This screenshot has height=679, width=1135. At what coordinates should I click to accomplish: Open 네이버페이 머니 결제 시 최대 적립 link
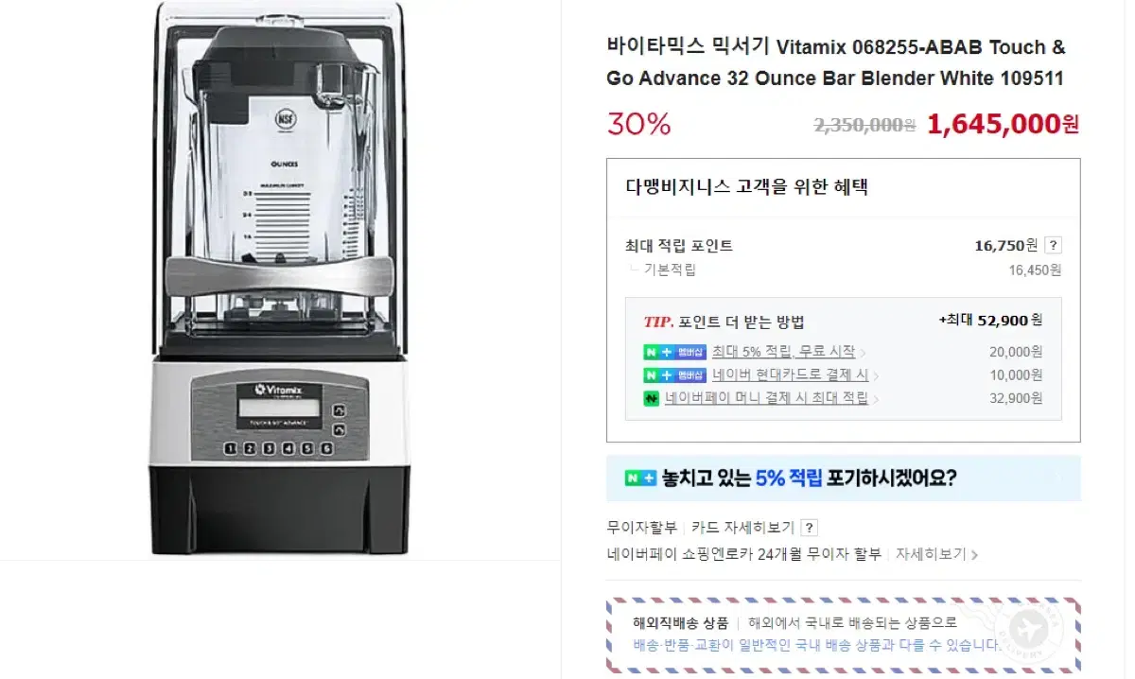click(766, 399)
